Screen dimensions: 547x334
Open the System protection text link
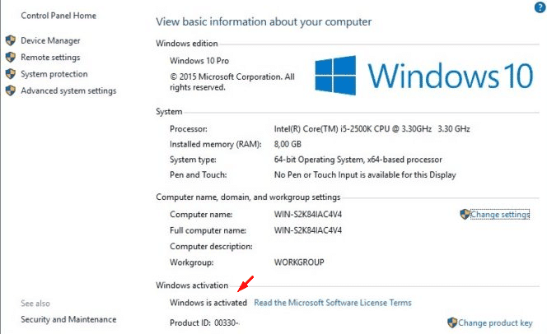pyautogui.click(x=54, y=74)
